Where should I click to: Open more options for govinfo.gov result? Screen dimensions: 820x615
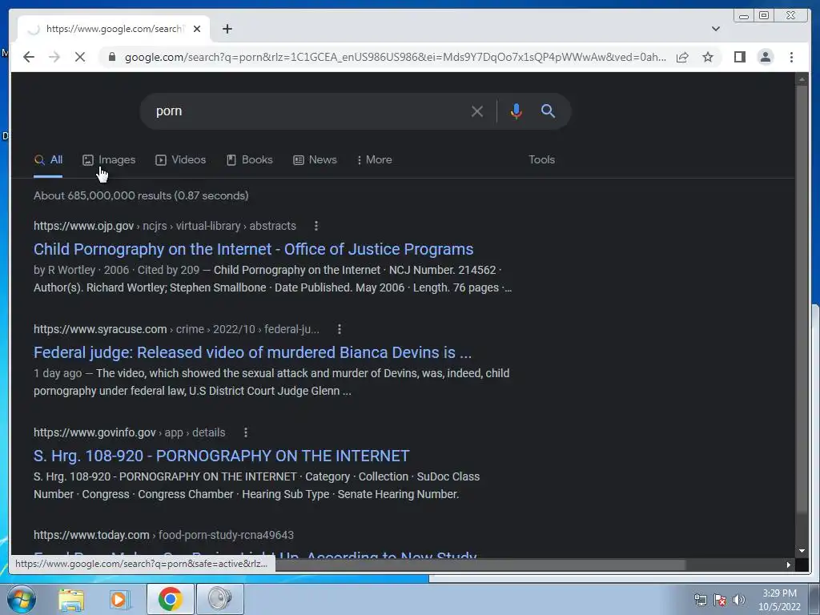246,432
